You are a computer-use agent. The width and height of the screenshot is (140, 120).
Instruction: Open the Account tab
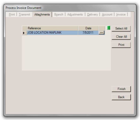(107, 14)
